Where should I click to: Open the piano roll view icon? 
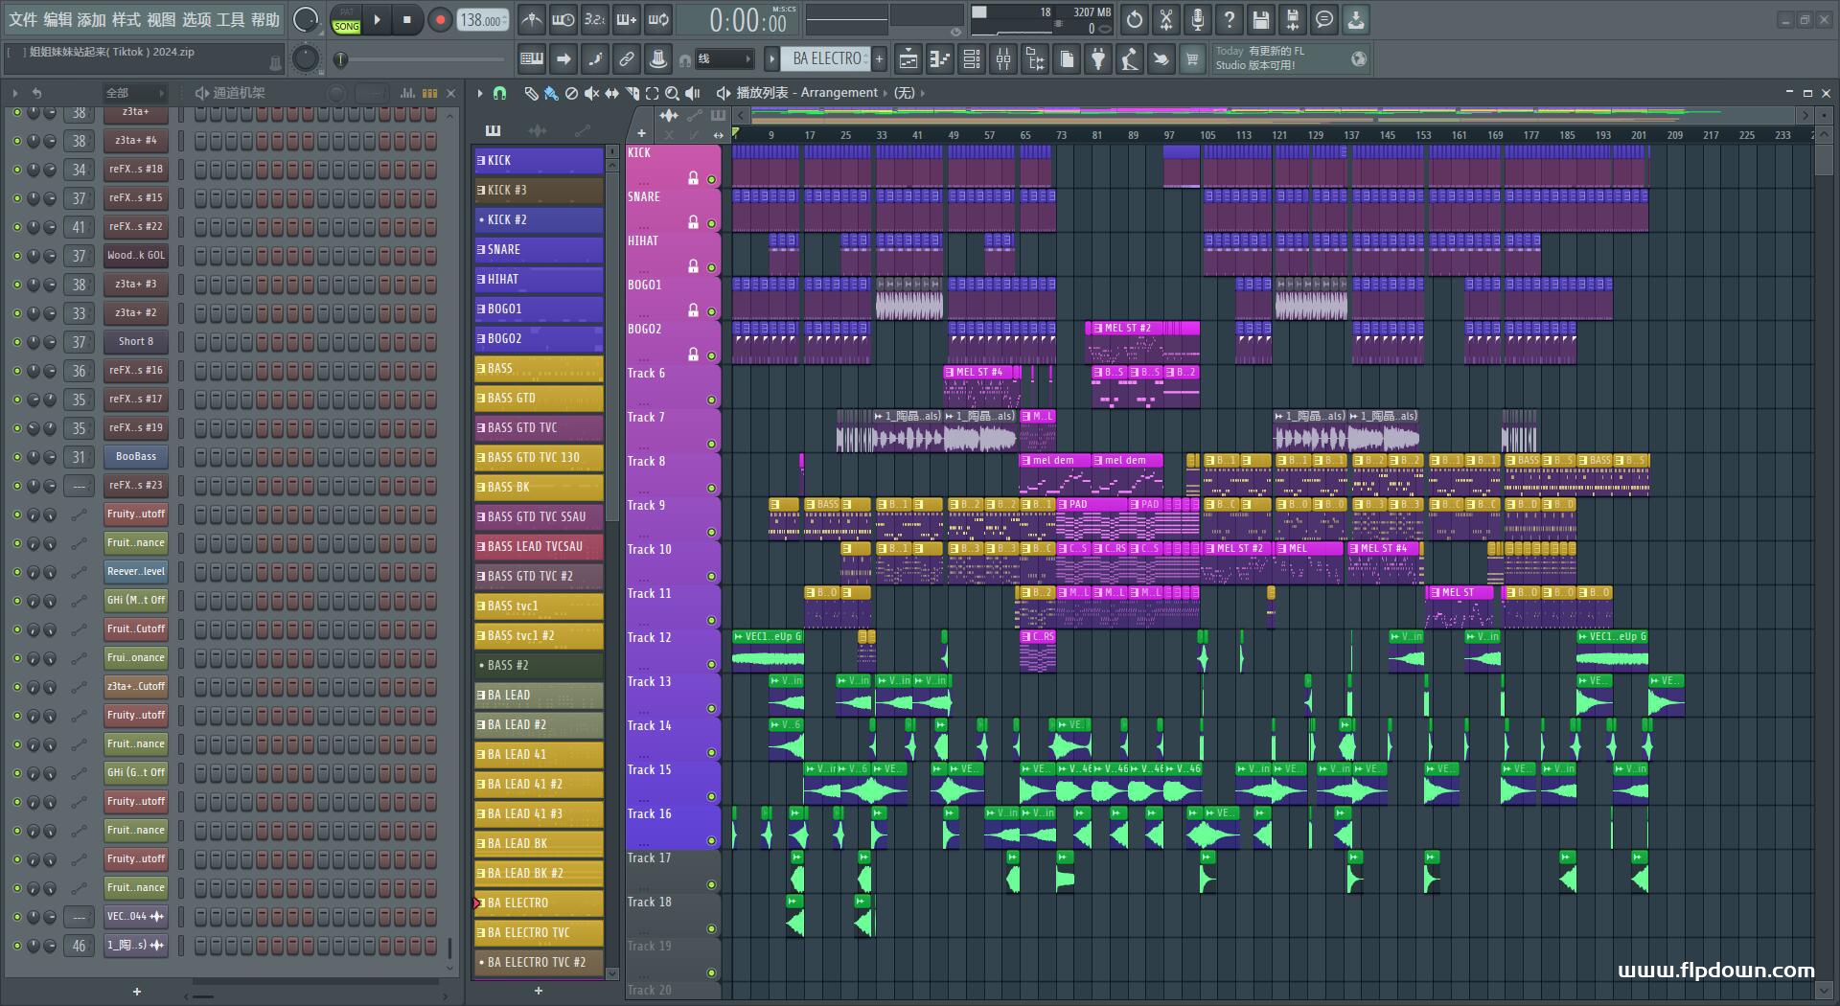(x=940, y=59)
